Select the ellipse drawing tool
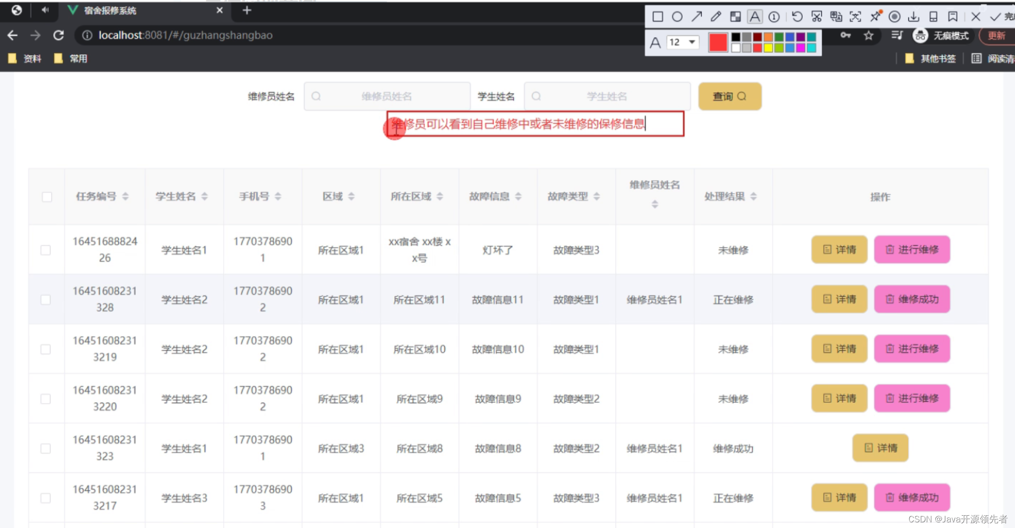 [677, 16]
